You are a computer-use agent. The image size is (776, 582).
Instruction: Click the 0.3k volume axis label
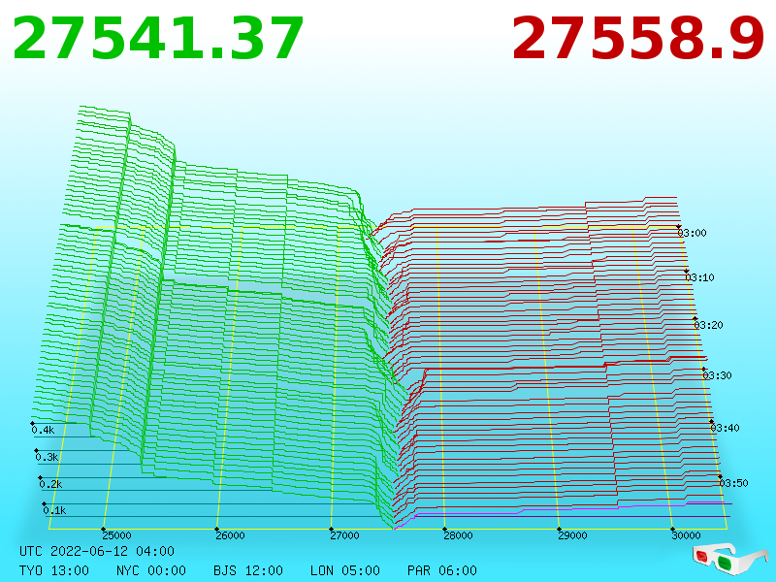[47, 457]
